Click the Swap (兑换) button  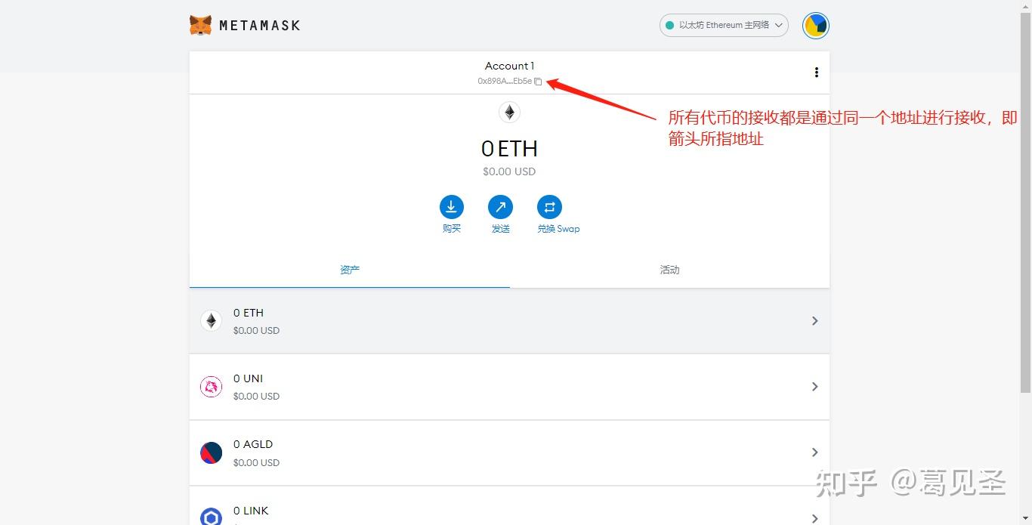point(549,207)
